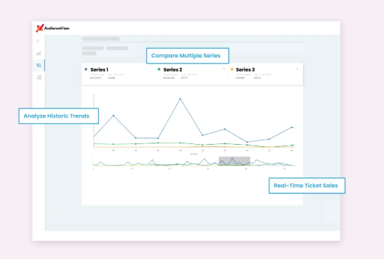Click the blue data point above Analyze Historic Trends
Screen dimensions: 384x259
coord(114,116)
